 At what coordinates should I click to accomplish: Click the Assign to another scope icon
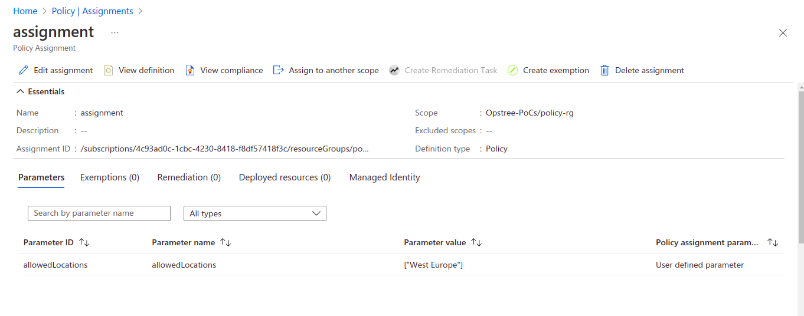[279, 70]
